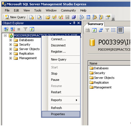Expand the Server Objects node in Object Explorer

pyautogui.click(x=11, y=49)
